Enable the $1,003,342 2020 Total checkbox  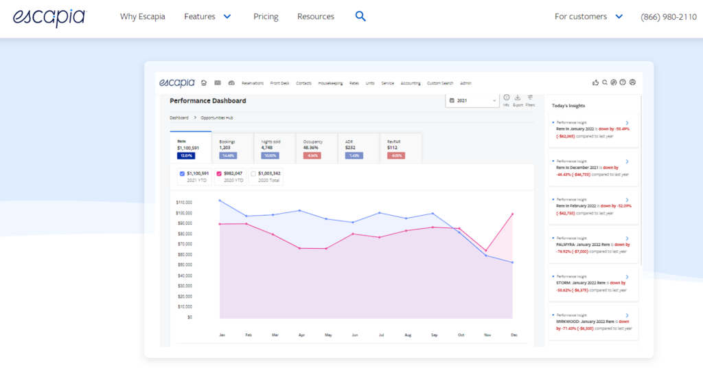[x=253, y=174]
